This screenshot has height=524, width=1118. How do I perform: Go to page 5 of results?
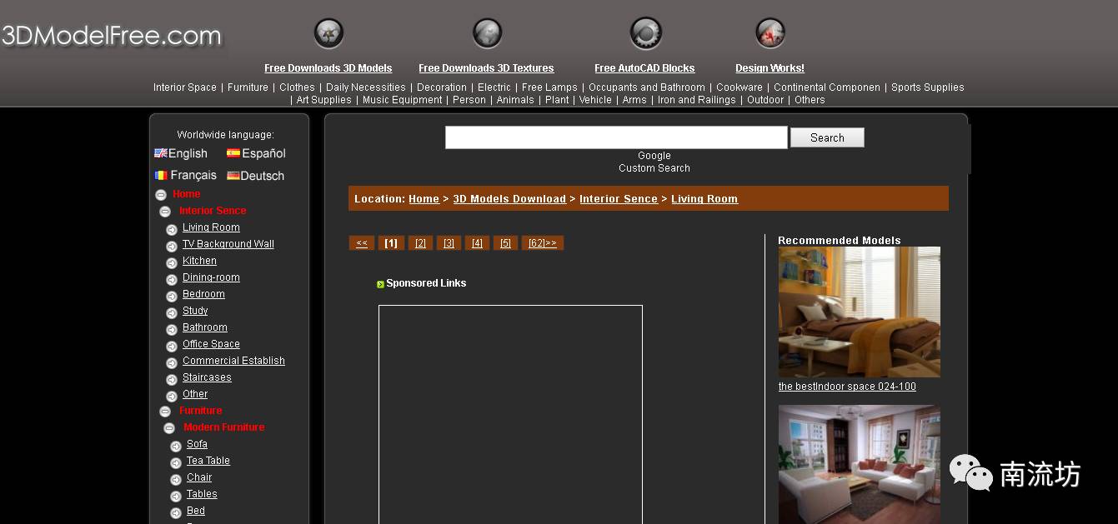point(505,243)
